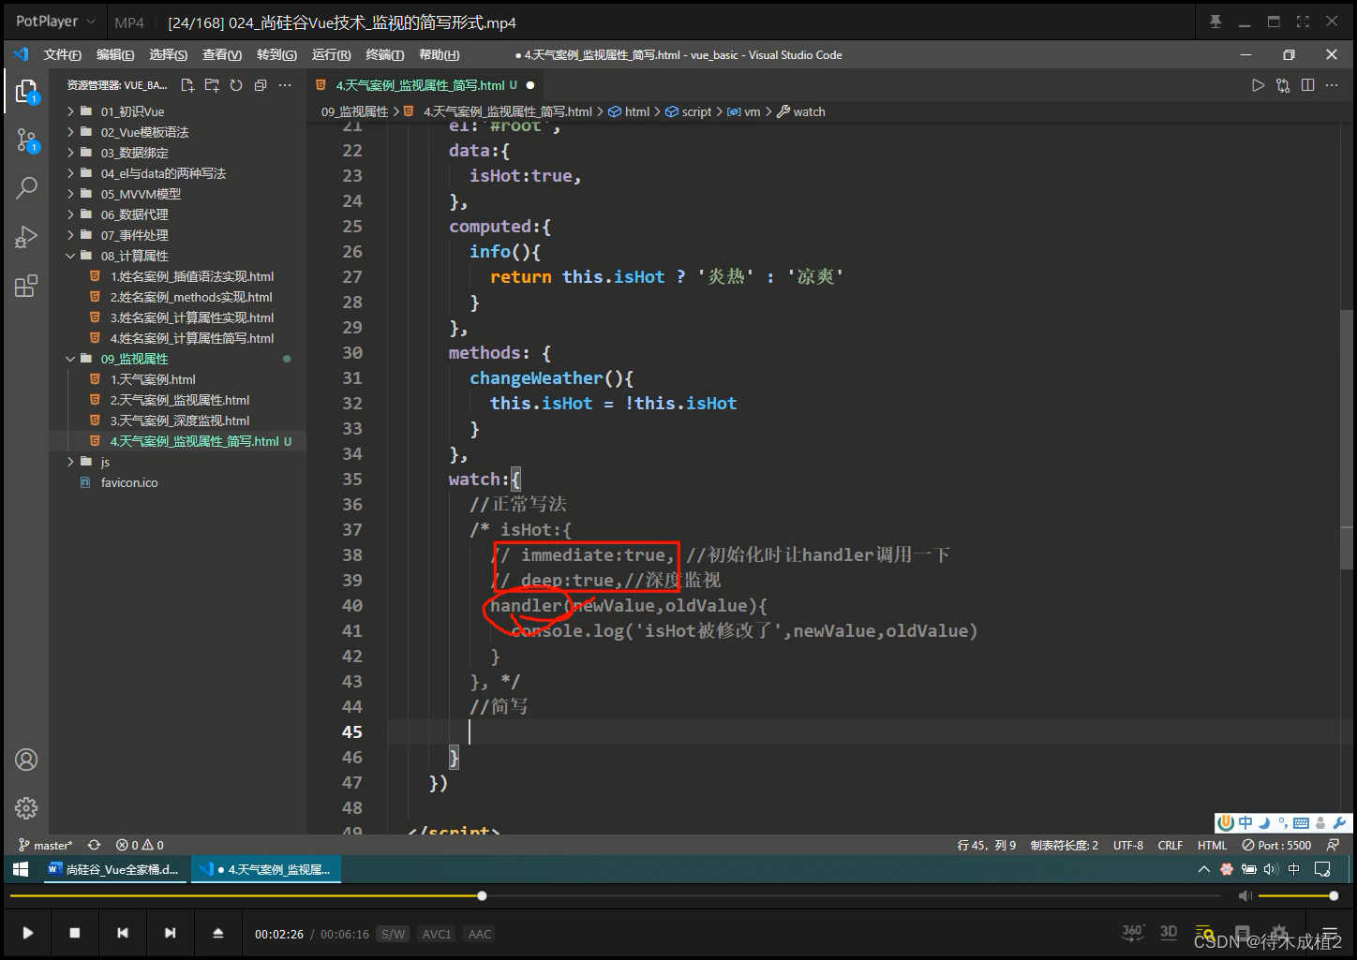Click the master branch indicator
The image size is (1357, 960).
45,845
